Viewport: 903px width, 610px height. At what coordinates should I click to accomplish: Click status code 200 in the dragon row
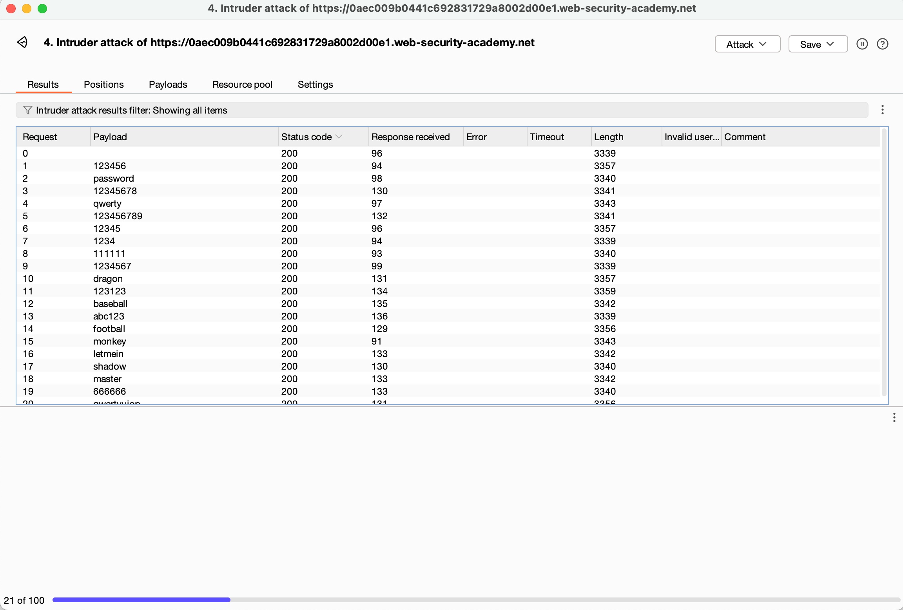tap(289, 279)
